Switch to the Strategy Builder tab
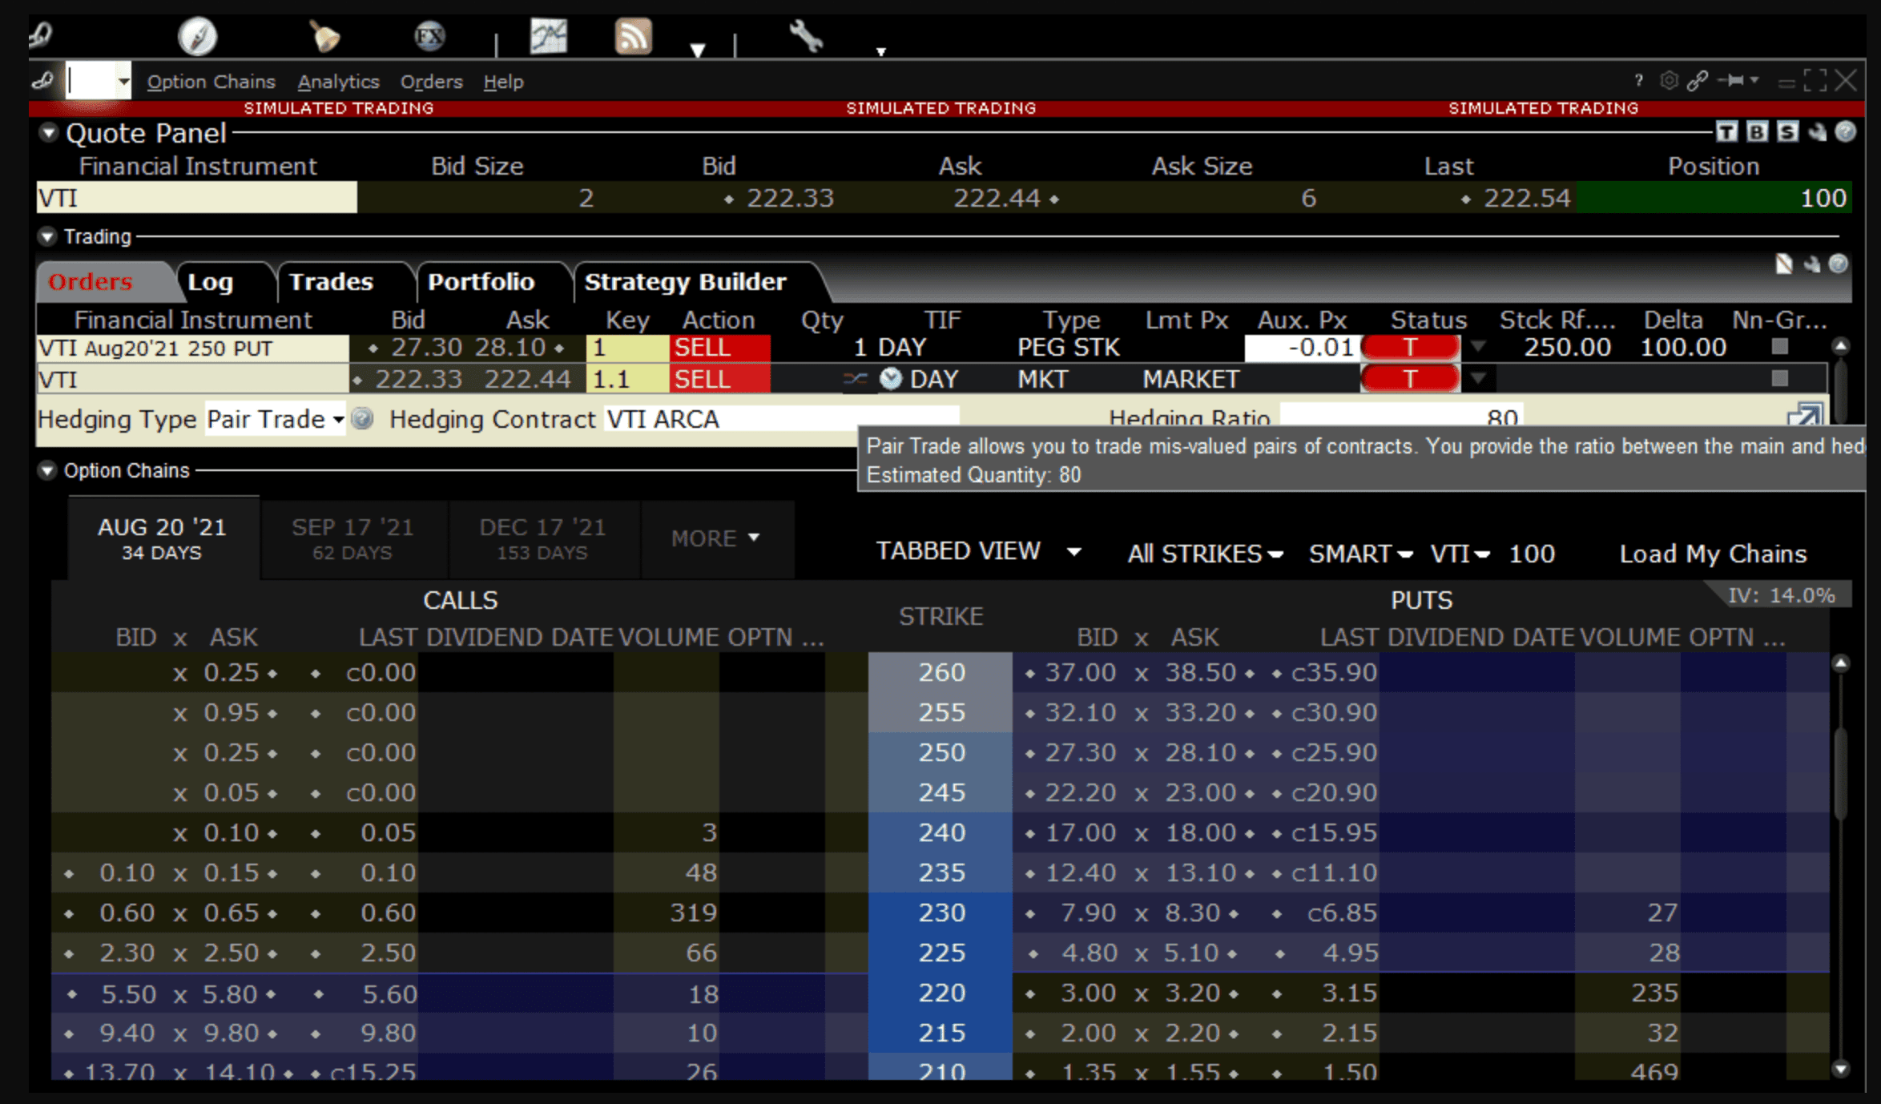The height and width of the screenshot is (1104, 1881). coord(685,282)
